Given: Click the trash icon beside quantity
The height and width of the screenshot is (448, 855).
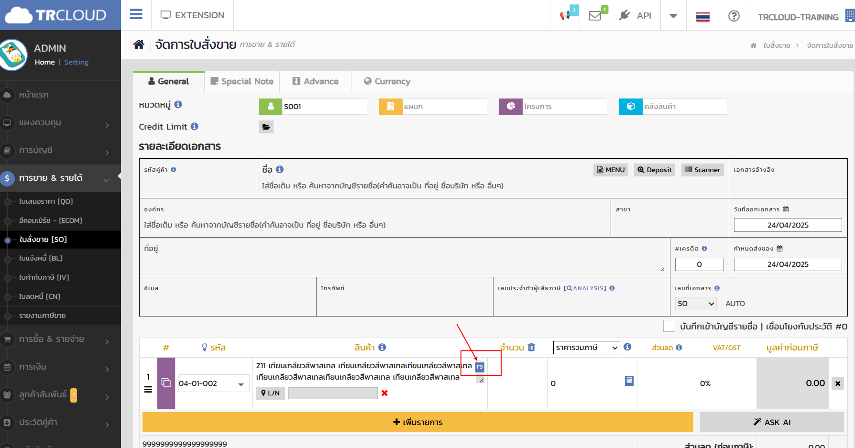Looking at the screenshot, I should click(531, 347).
